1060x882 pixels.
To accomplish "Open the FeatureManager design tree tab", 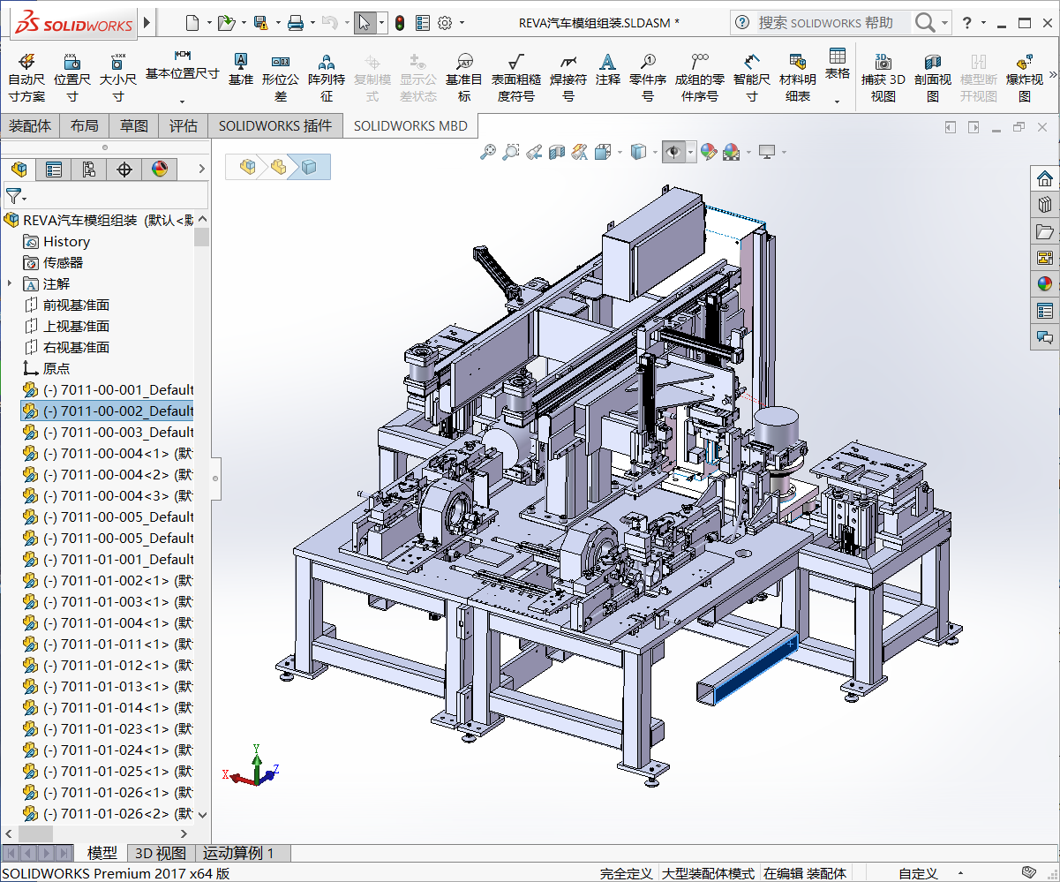I will (x=18, y=169).
